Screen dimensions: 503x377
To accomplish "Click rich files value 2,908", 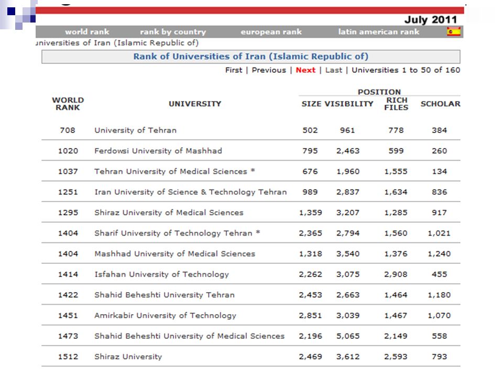I will pos(396,274).
